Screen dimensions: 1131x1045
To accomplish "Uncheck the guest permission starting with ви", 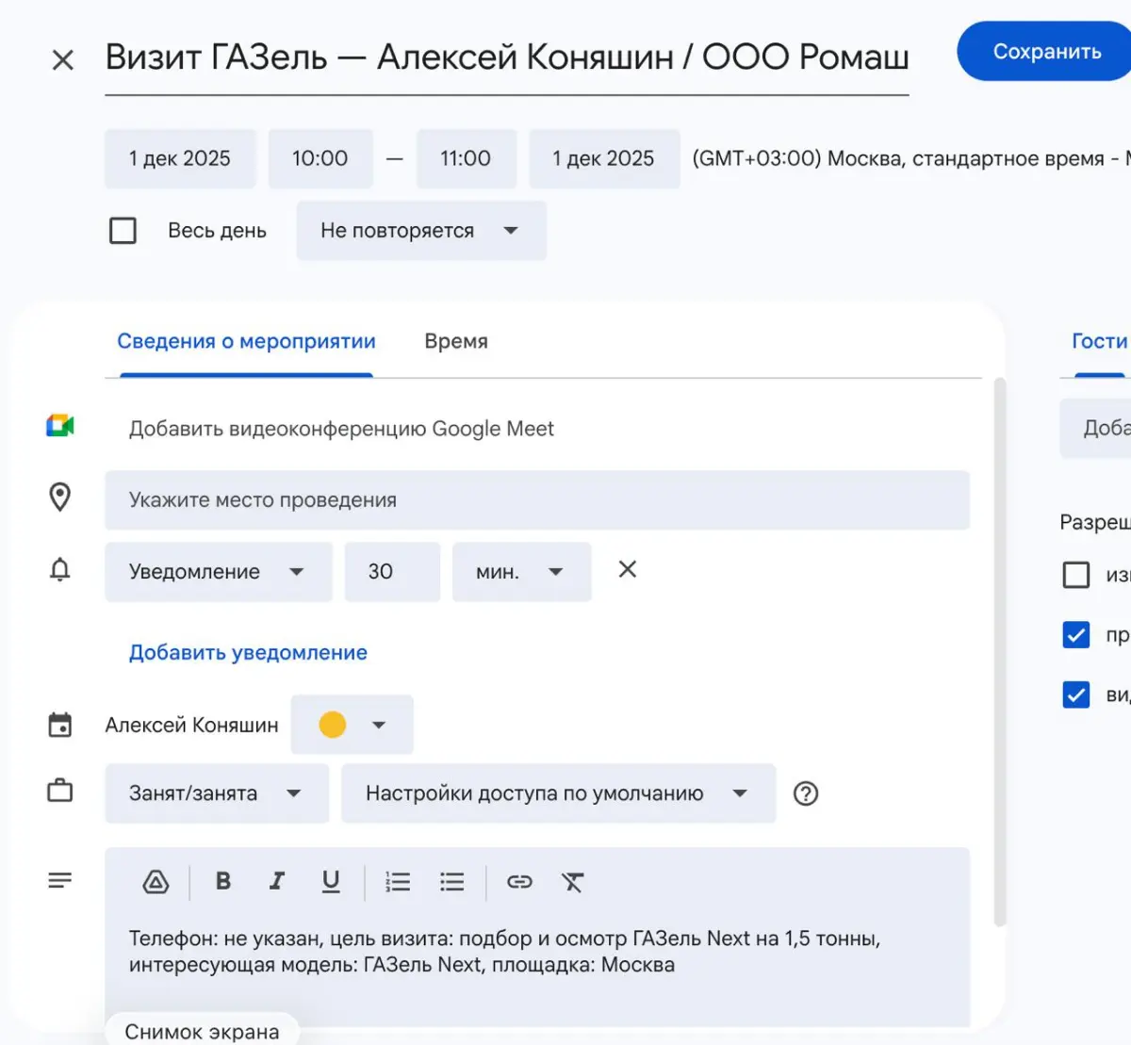I will pos(1076,694).
